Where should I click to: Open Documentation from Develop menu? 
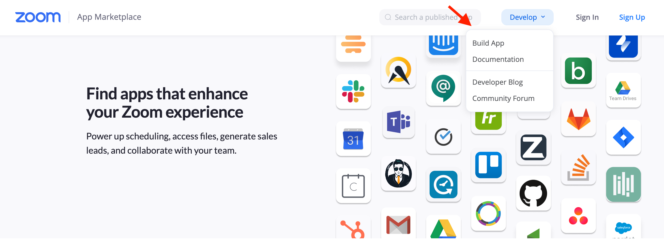tap(498, 59)
